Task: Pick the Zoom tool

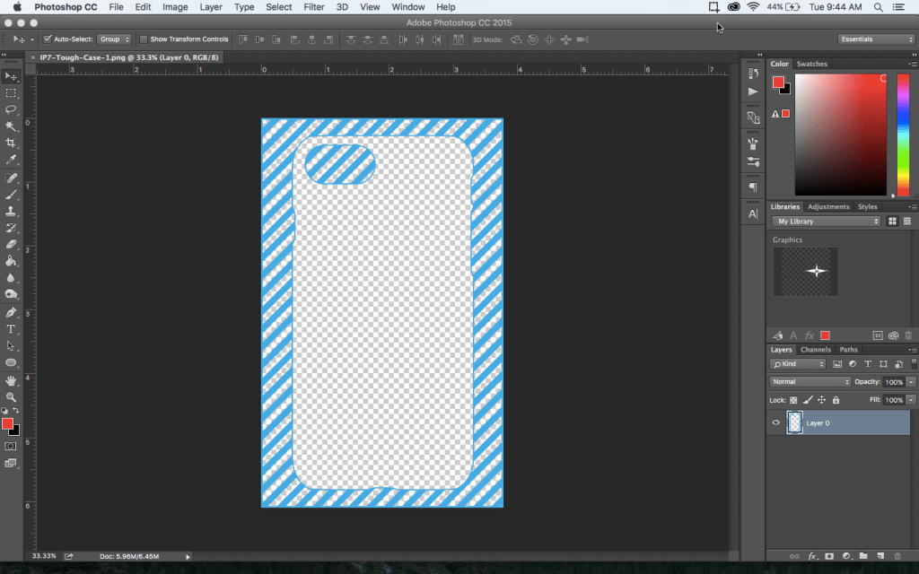Action: click(12, 396)
